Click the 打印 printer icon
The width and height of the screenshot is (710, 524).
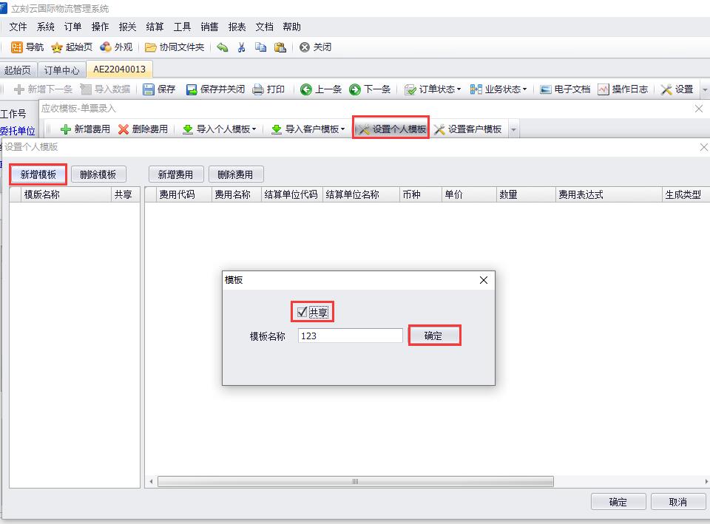tap(258, 89)
